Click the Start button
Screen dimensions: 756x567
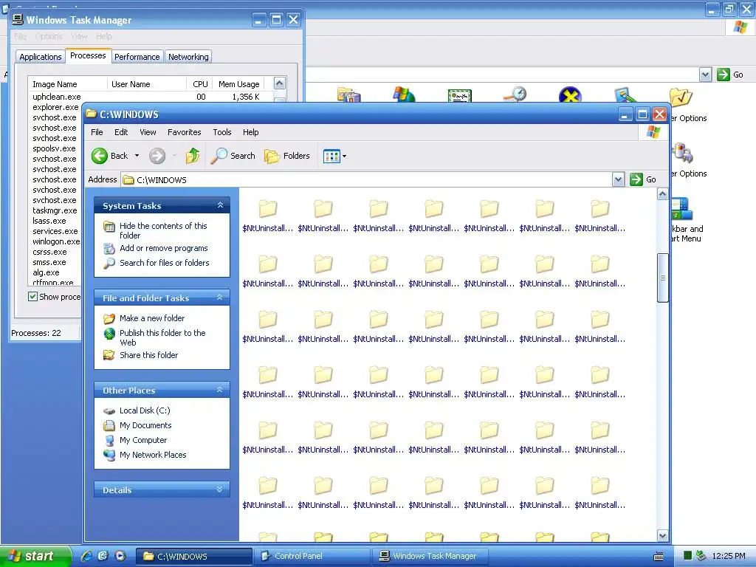point(35,556)
